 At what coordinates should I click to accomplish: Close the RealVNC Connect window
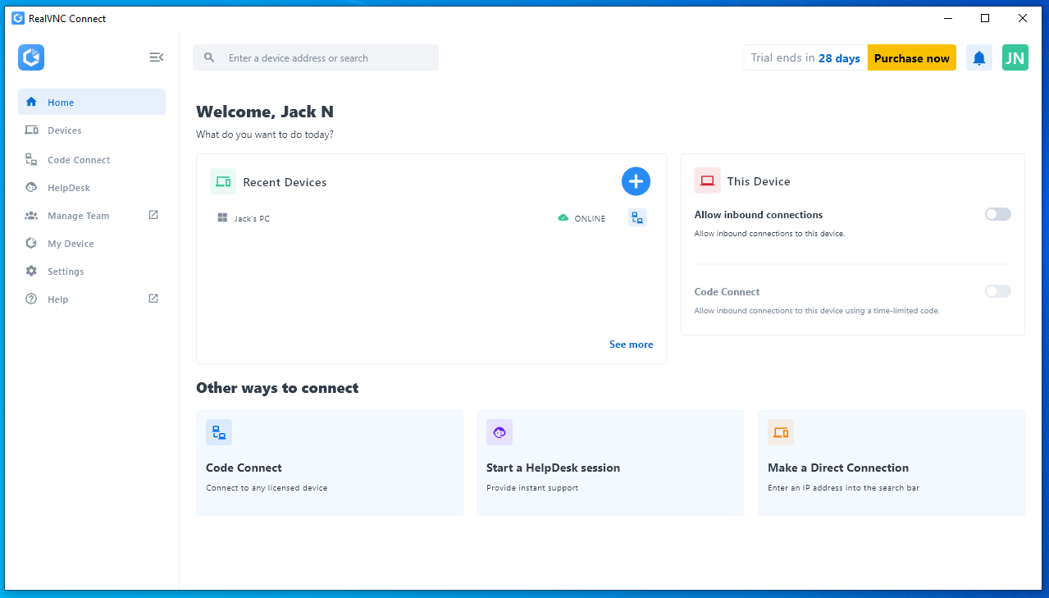pyautogui.click(x=1023, y=18)
